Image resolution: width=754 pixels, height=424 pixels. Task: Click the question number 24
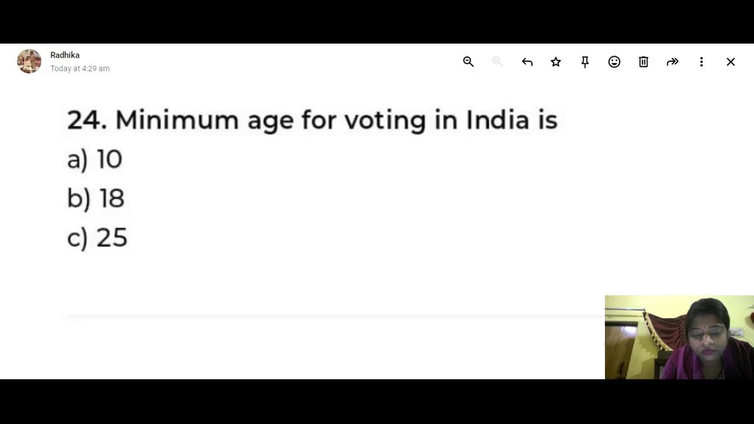coord(87,120)
